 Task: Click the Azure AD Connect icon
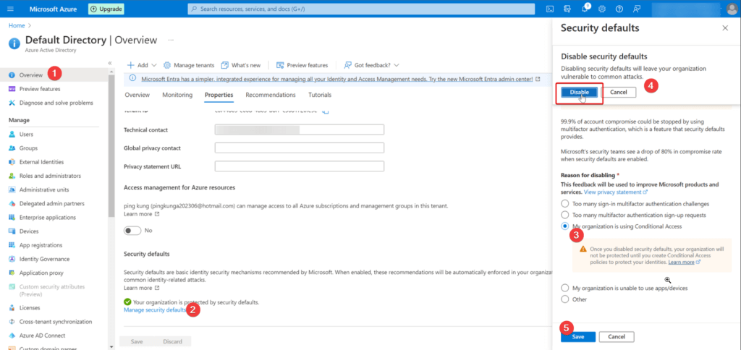[12, 336]
